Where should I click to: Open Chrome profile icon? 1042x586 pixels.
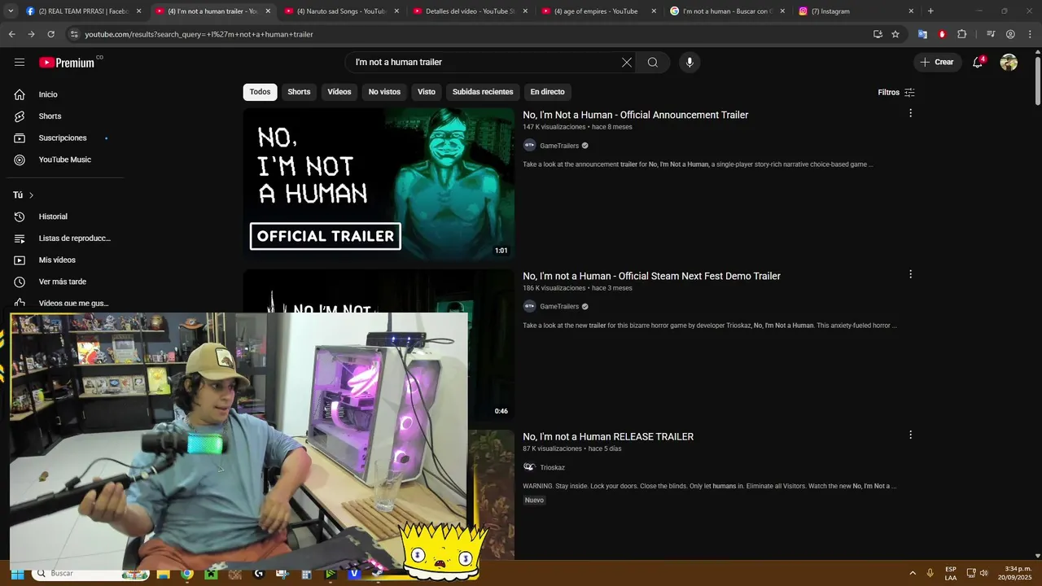click(1010, 34)
